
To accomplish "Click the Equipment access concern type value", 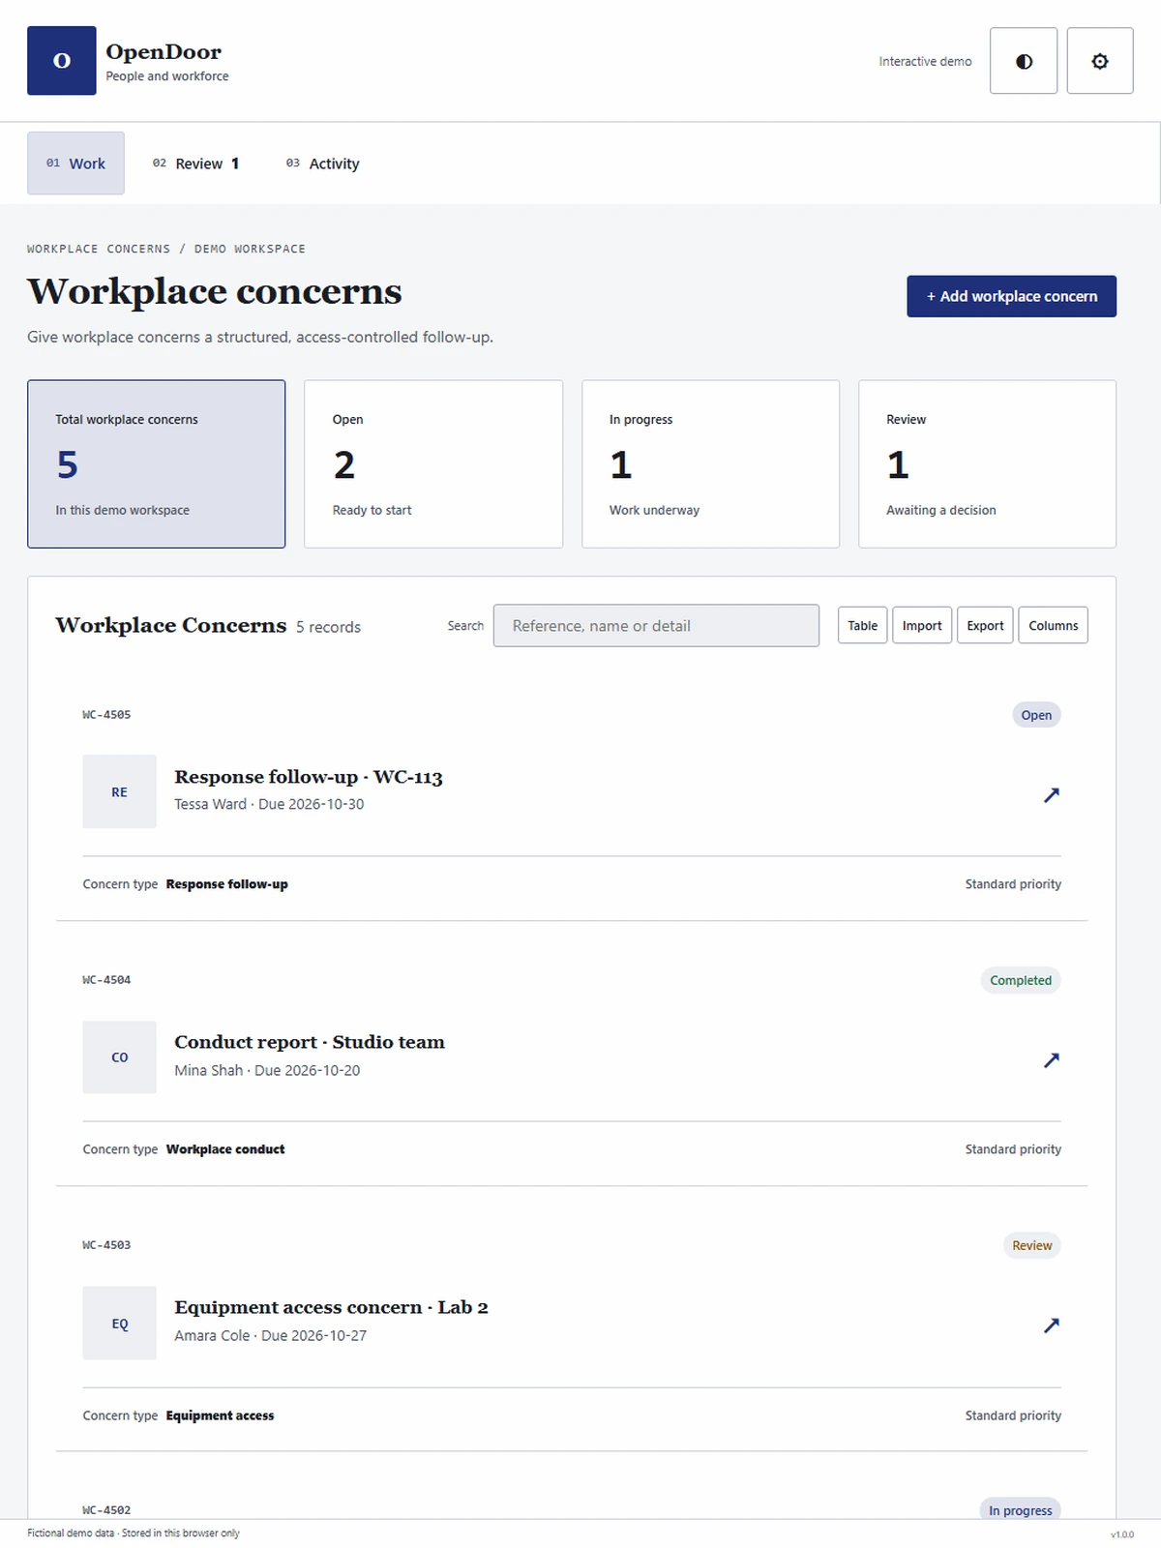I will tap(220, 1415).
